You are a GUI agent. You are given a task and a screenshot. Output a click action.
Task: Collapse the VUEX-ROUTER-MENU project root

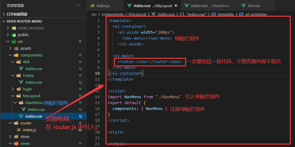tap(4, 21)
